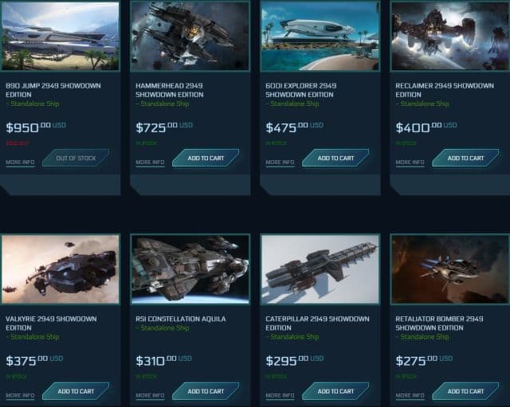Add RSI Constellation Aquila to cart
The width and height of the screenshot is (510, 407).
(206, 391)
